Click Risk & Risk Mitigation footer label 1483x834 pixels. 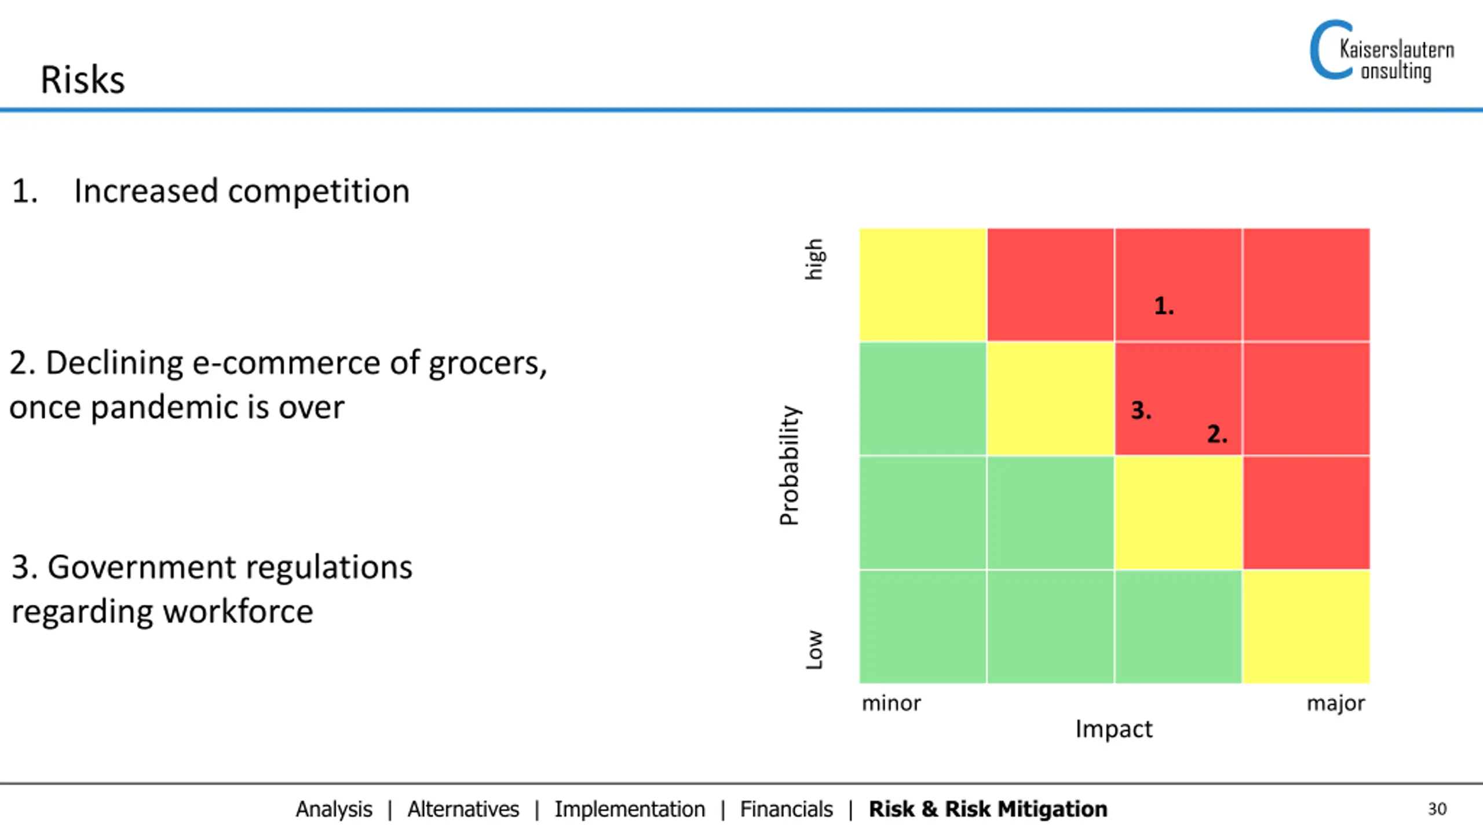coord(988,809)
